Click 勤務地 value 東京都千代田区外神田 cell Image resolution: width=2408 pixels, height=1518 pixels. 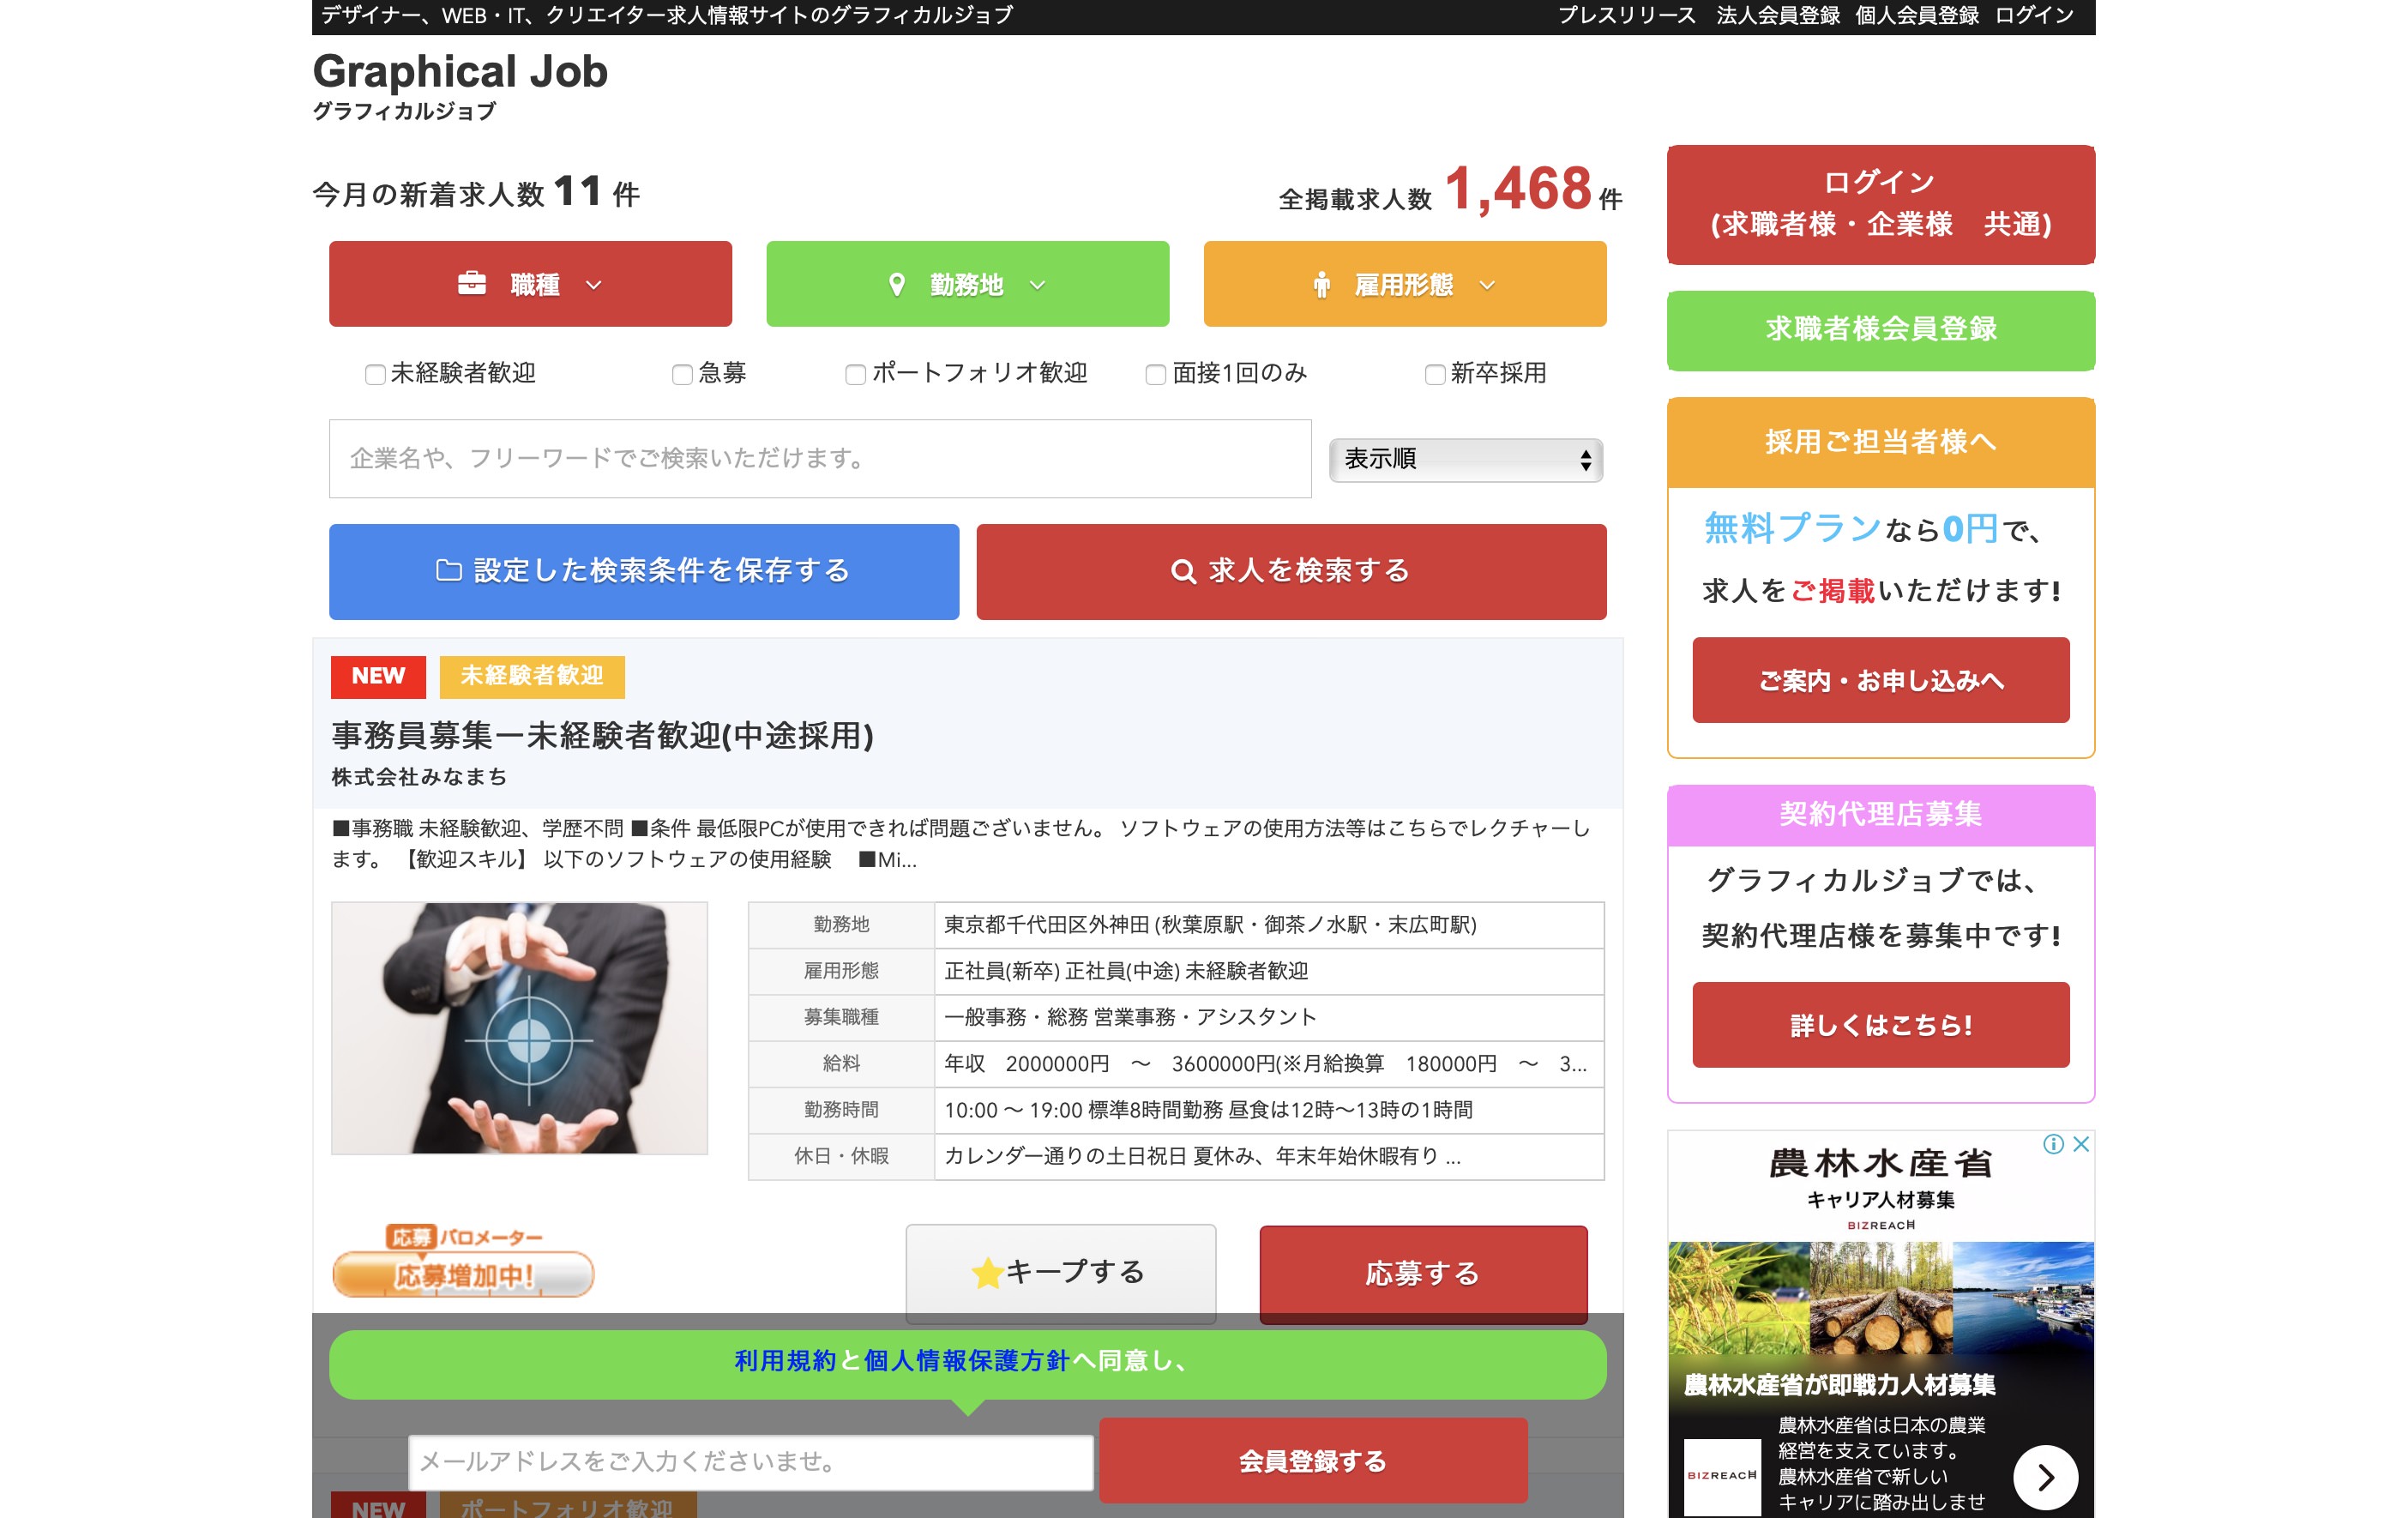click(x=1268, y=925)
